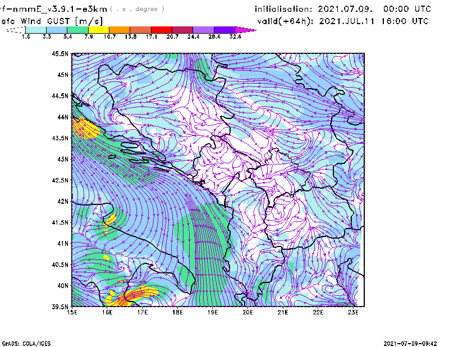Click the 23E longitude label
Screen dimensions: 449x347
pyautogui.click(x=353, y=312)
